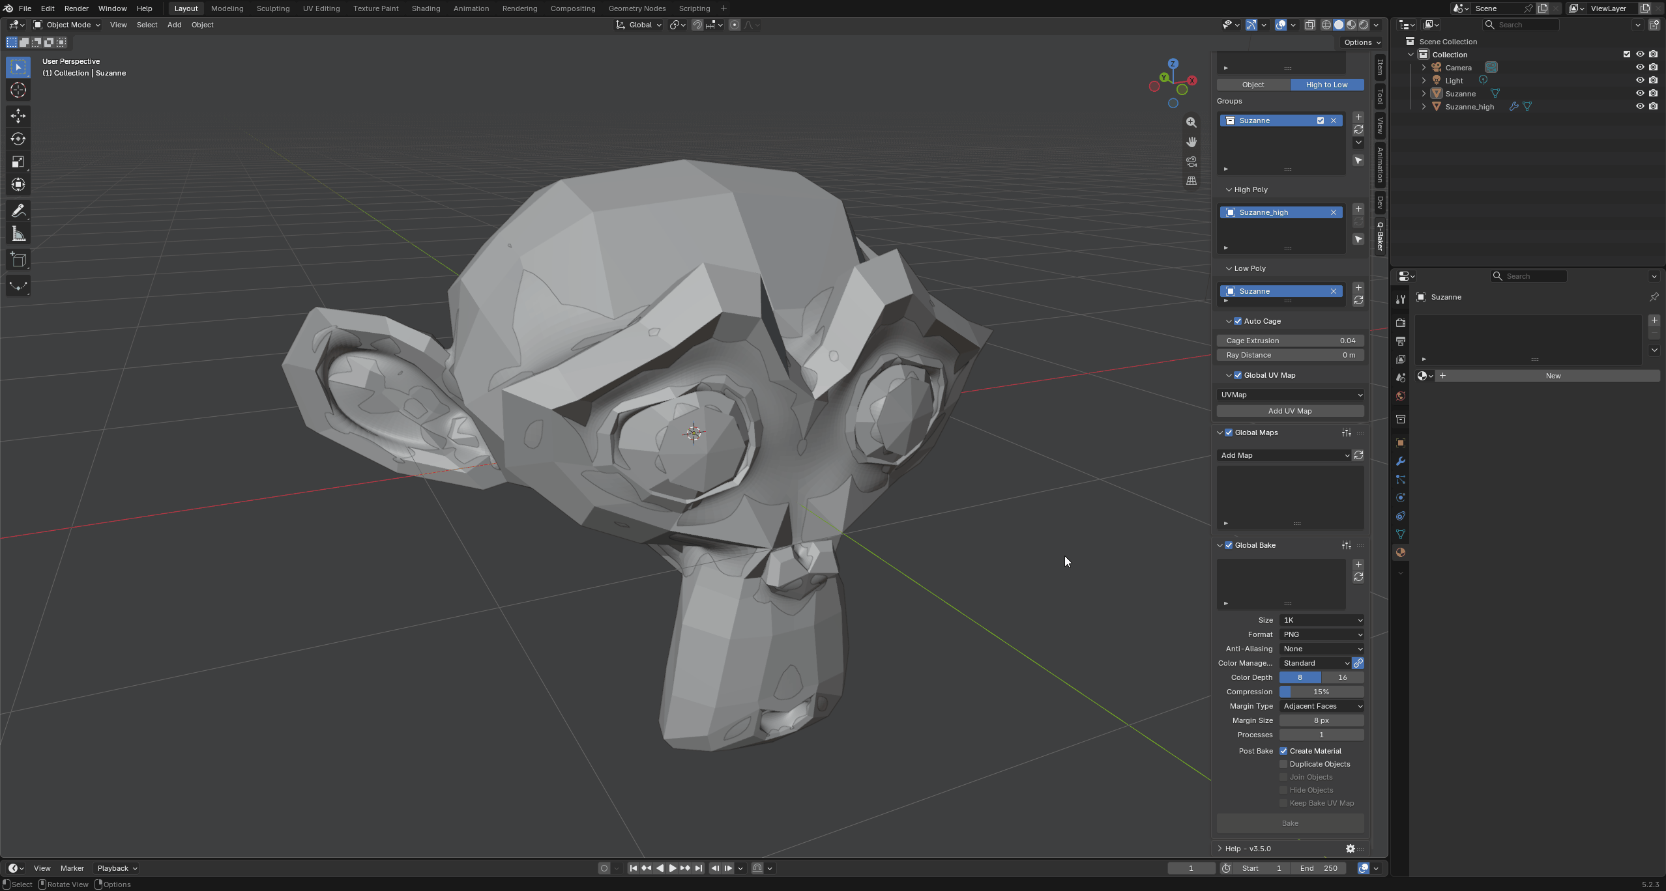Expand Suzanne_high in the outliner
The height and width of the screenshot is (891, 1666).
[1424, 107]
